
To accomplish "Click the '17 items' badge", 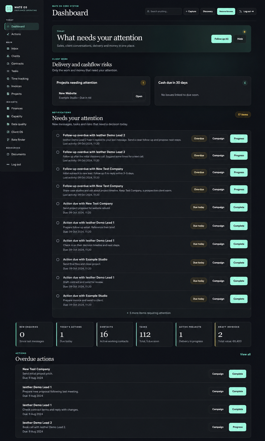I will coord(243,115).
